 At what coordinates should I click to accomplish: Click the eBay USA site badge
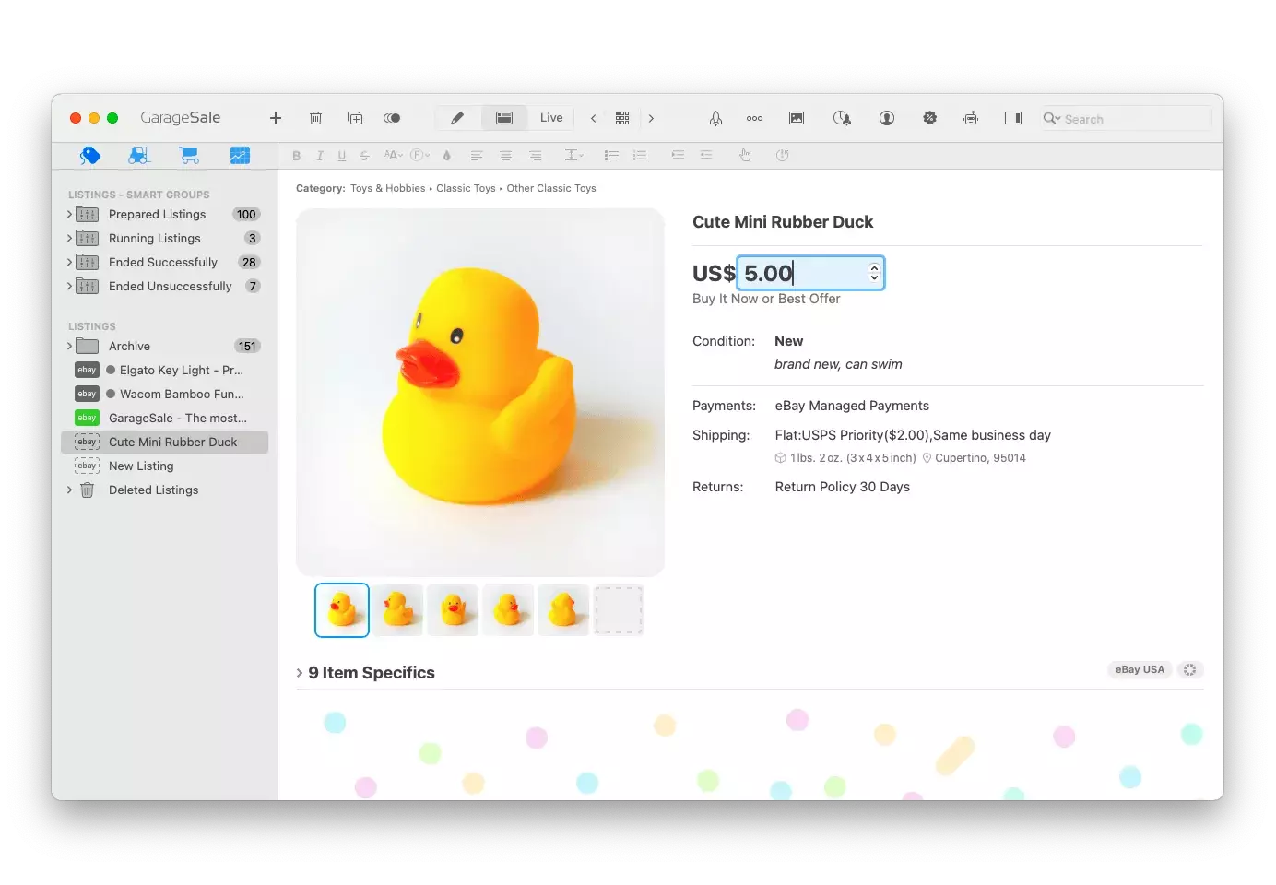[1140, 670]
